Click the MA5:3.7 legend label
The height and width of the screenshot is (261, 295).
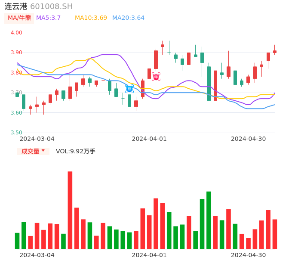pyautogui.click(x=48, y=18)
